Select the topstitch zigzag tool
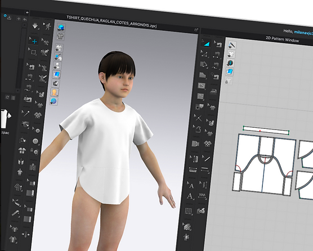Screen dimensions: 313x251 202,195
